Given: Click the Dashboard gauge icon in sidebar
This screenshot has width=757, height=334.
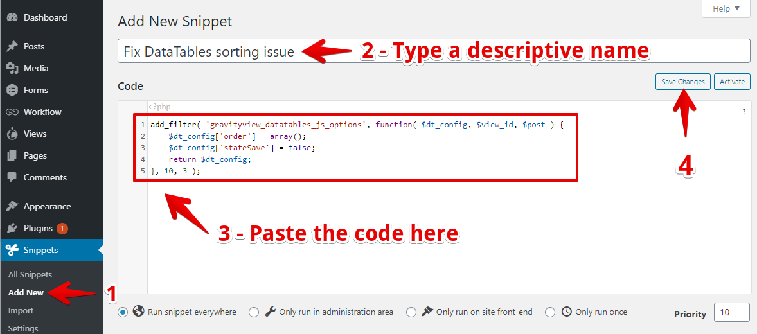Looking at the screenshot, I should tap(12, 18).
